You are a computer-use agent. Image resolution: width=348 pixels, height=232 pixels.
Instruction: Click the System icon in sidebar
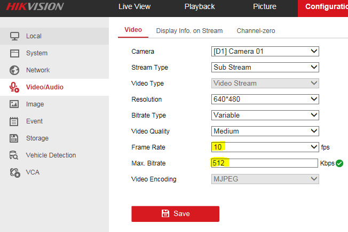15,53
